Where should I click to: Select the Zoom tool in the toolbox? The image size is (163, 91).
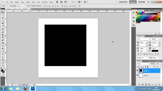pos(3,65)
